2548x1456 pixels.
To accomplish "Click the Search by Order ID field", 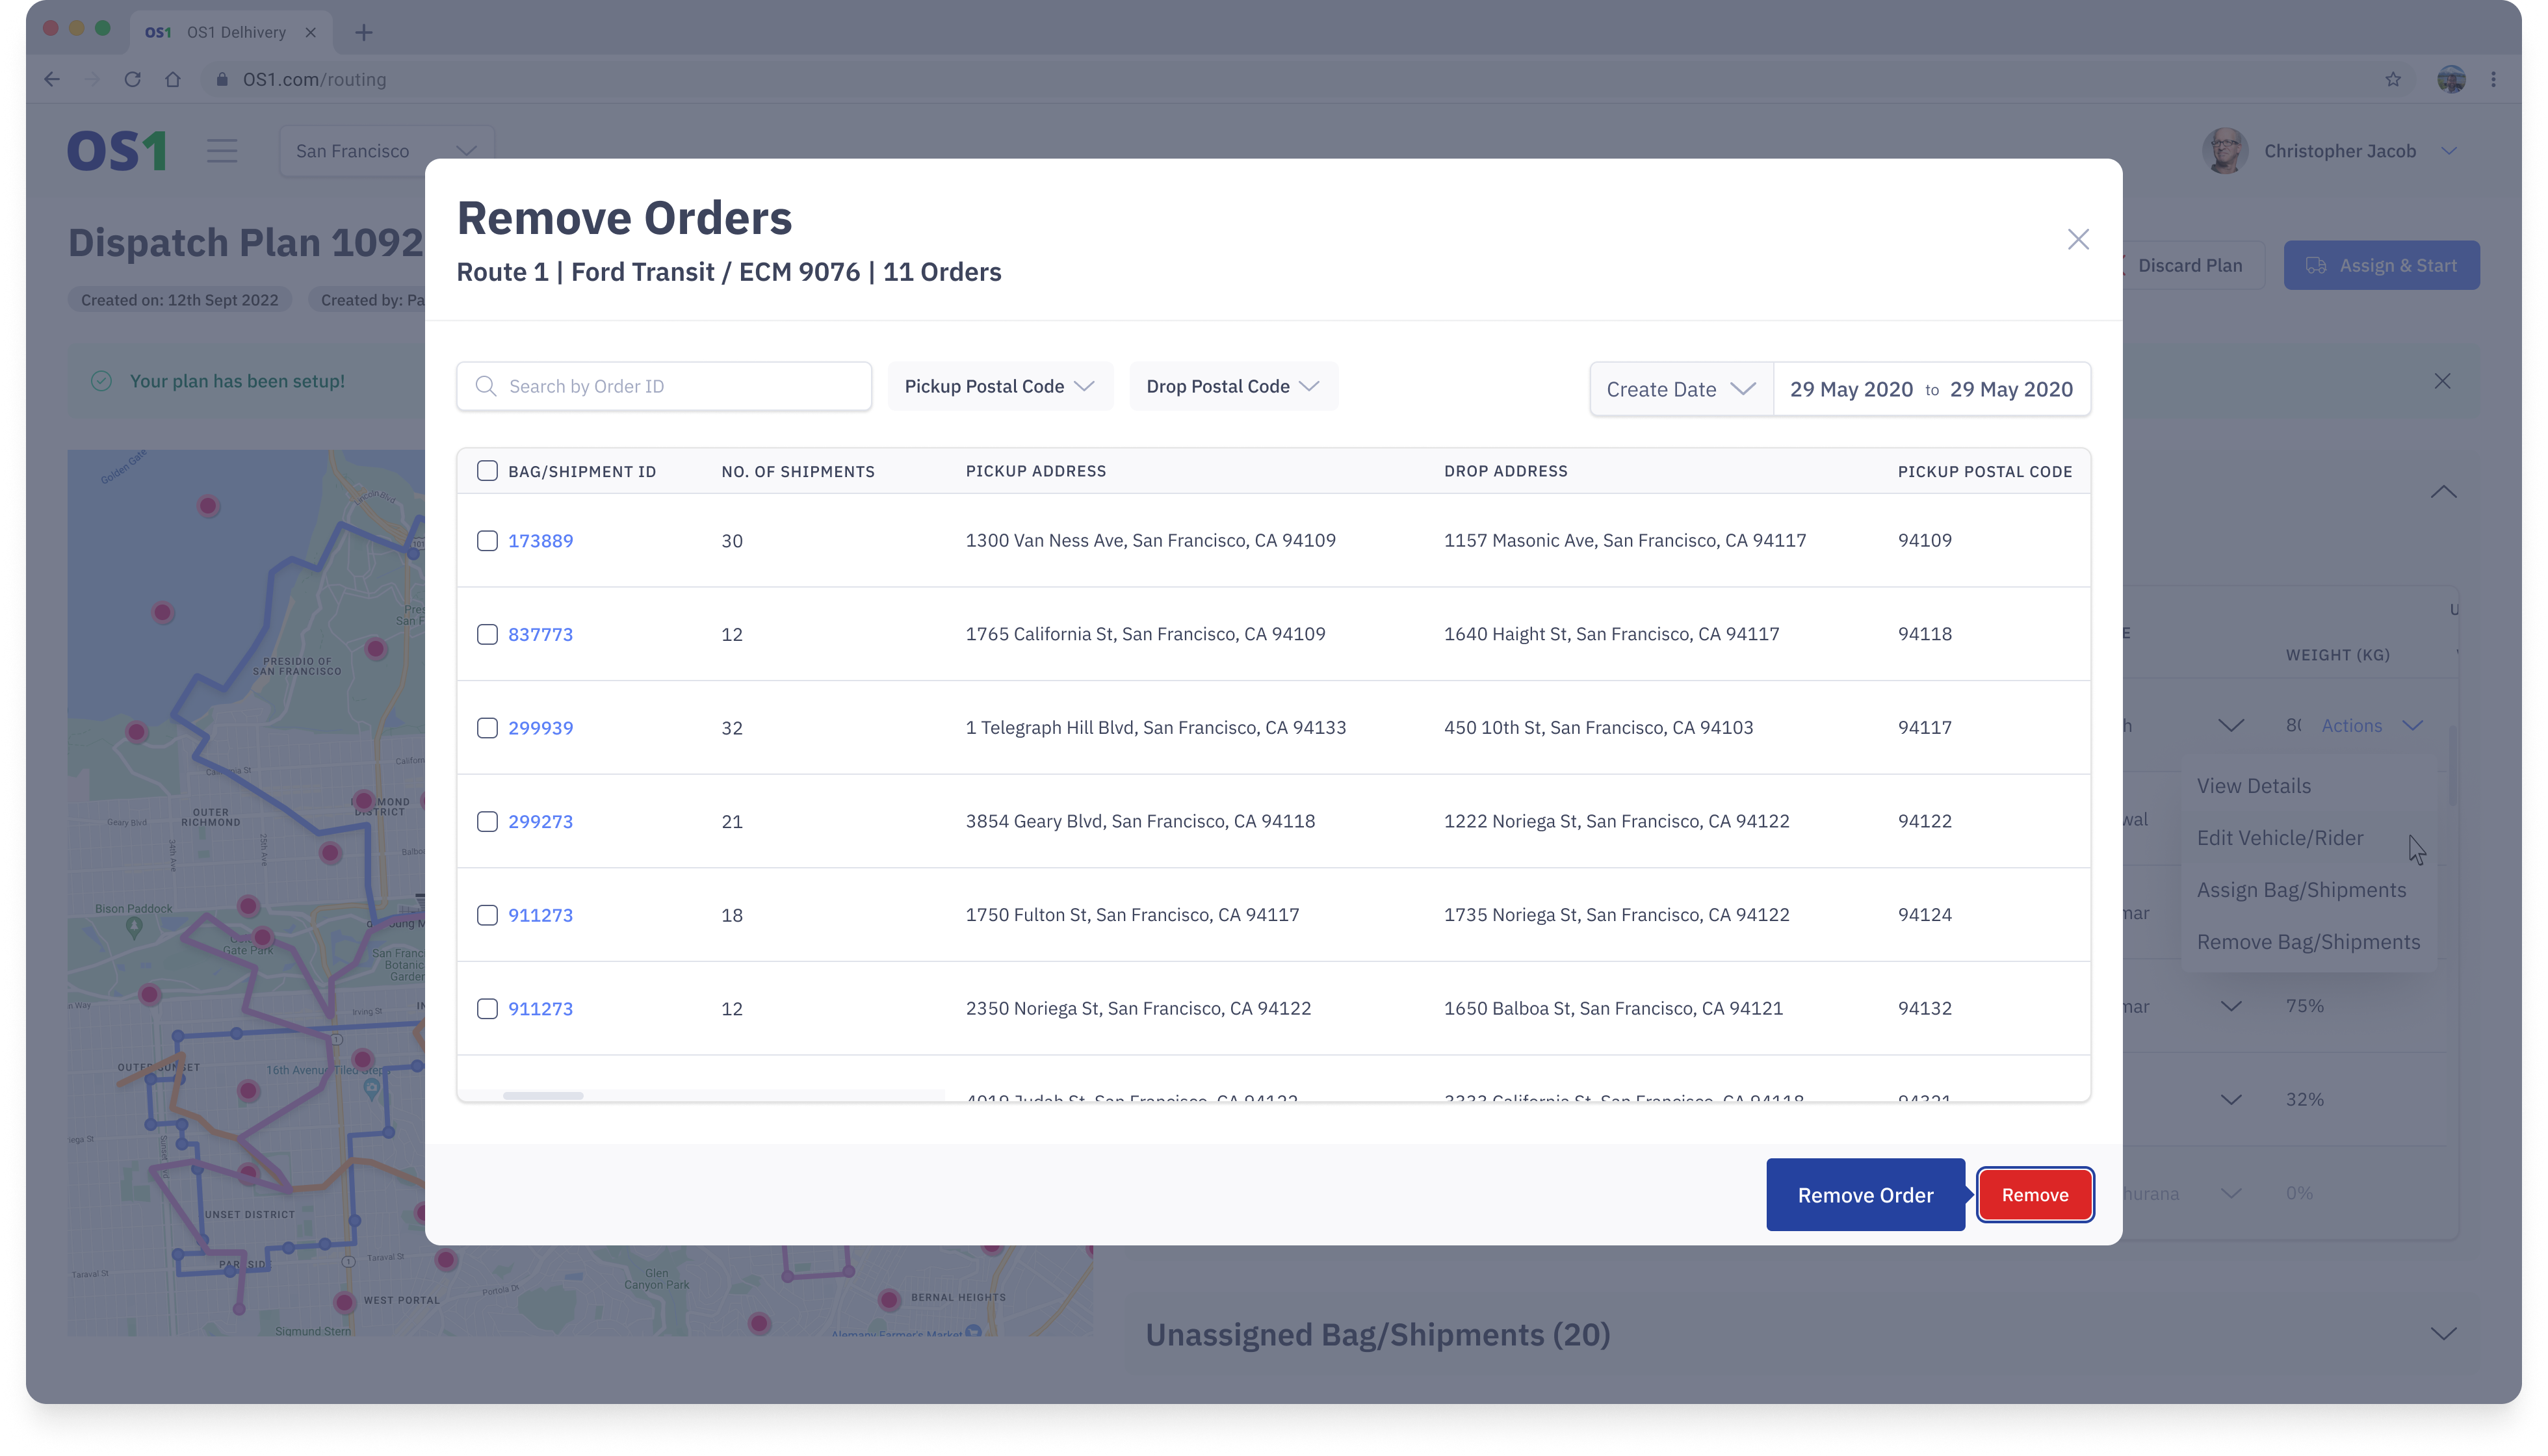I will click(680, 386).
